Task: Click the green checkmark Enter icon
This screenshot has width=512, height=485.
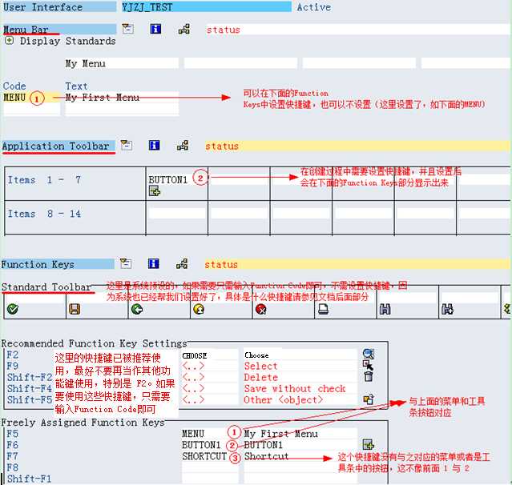Action: click(12, 310)
